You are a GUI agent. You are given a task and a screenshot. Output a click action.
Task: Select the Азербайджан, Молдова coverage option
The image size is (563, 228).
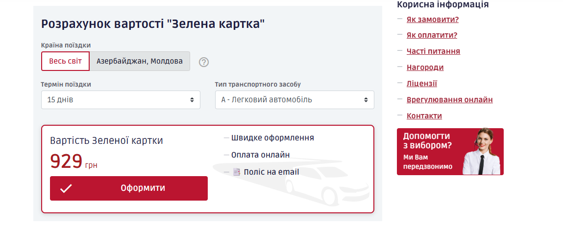140,61
